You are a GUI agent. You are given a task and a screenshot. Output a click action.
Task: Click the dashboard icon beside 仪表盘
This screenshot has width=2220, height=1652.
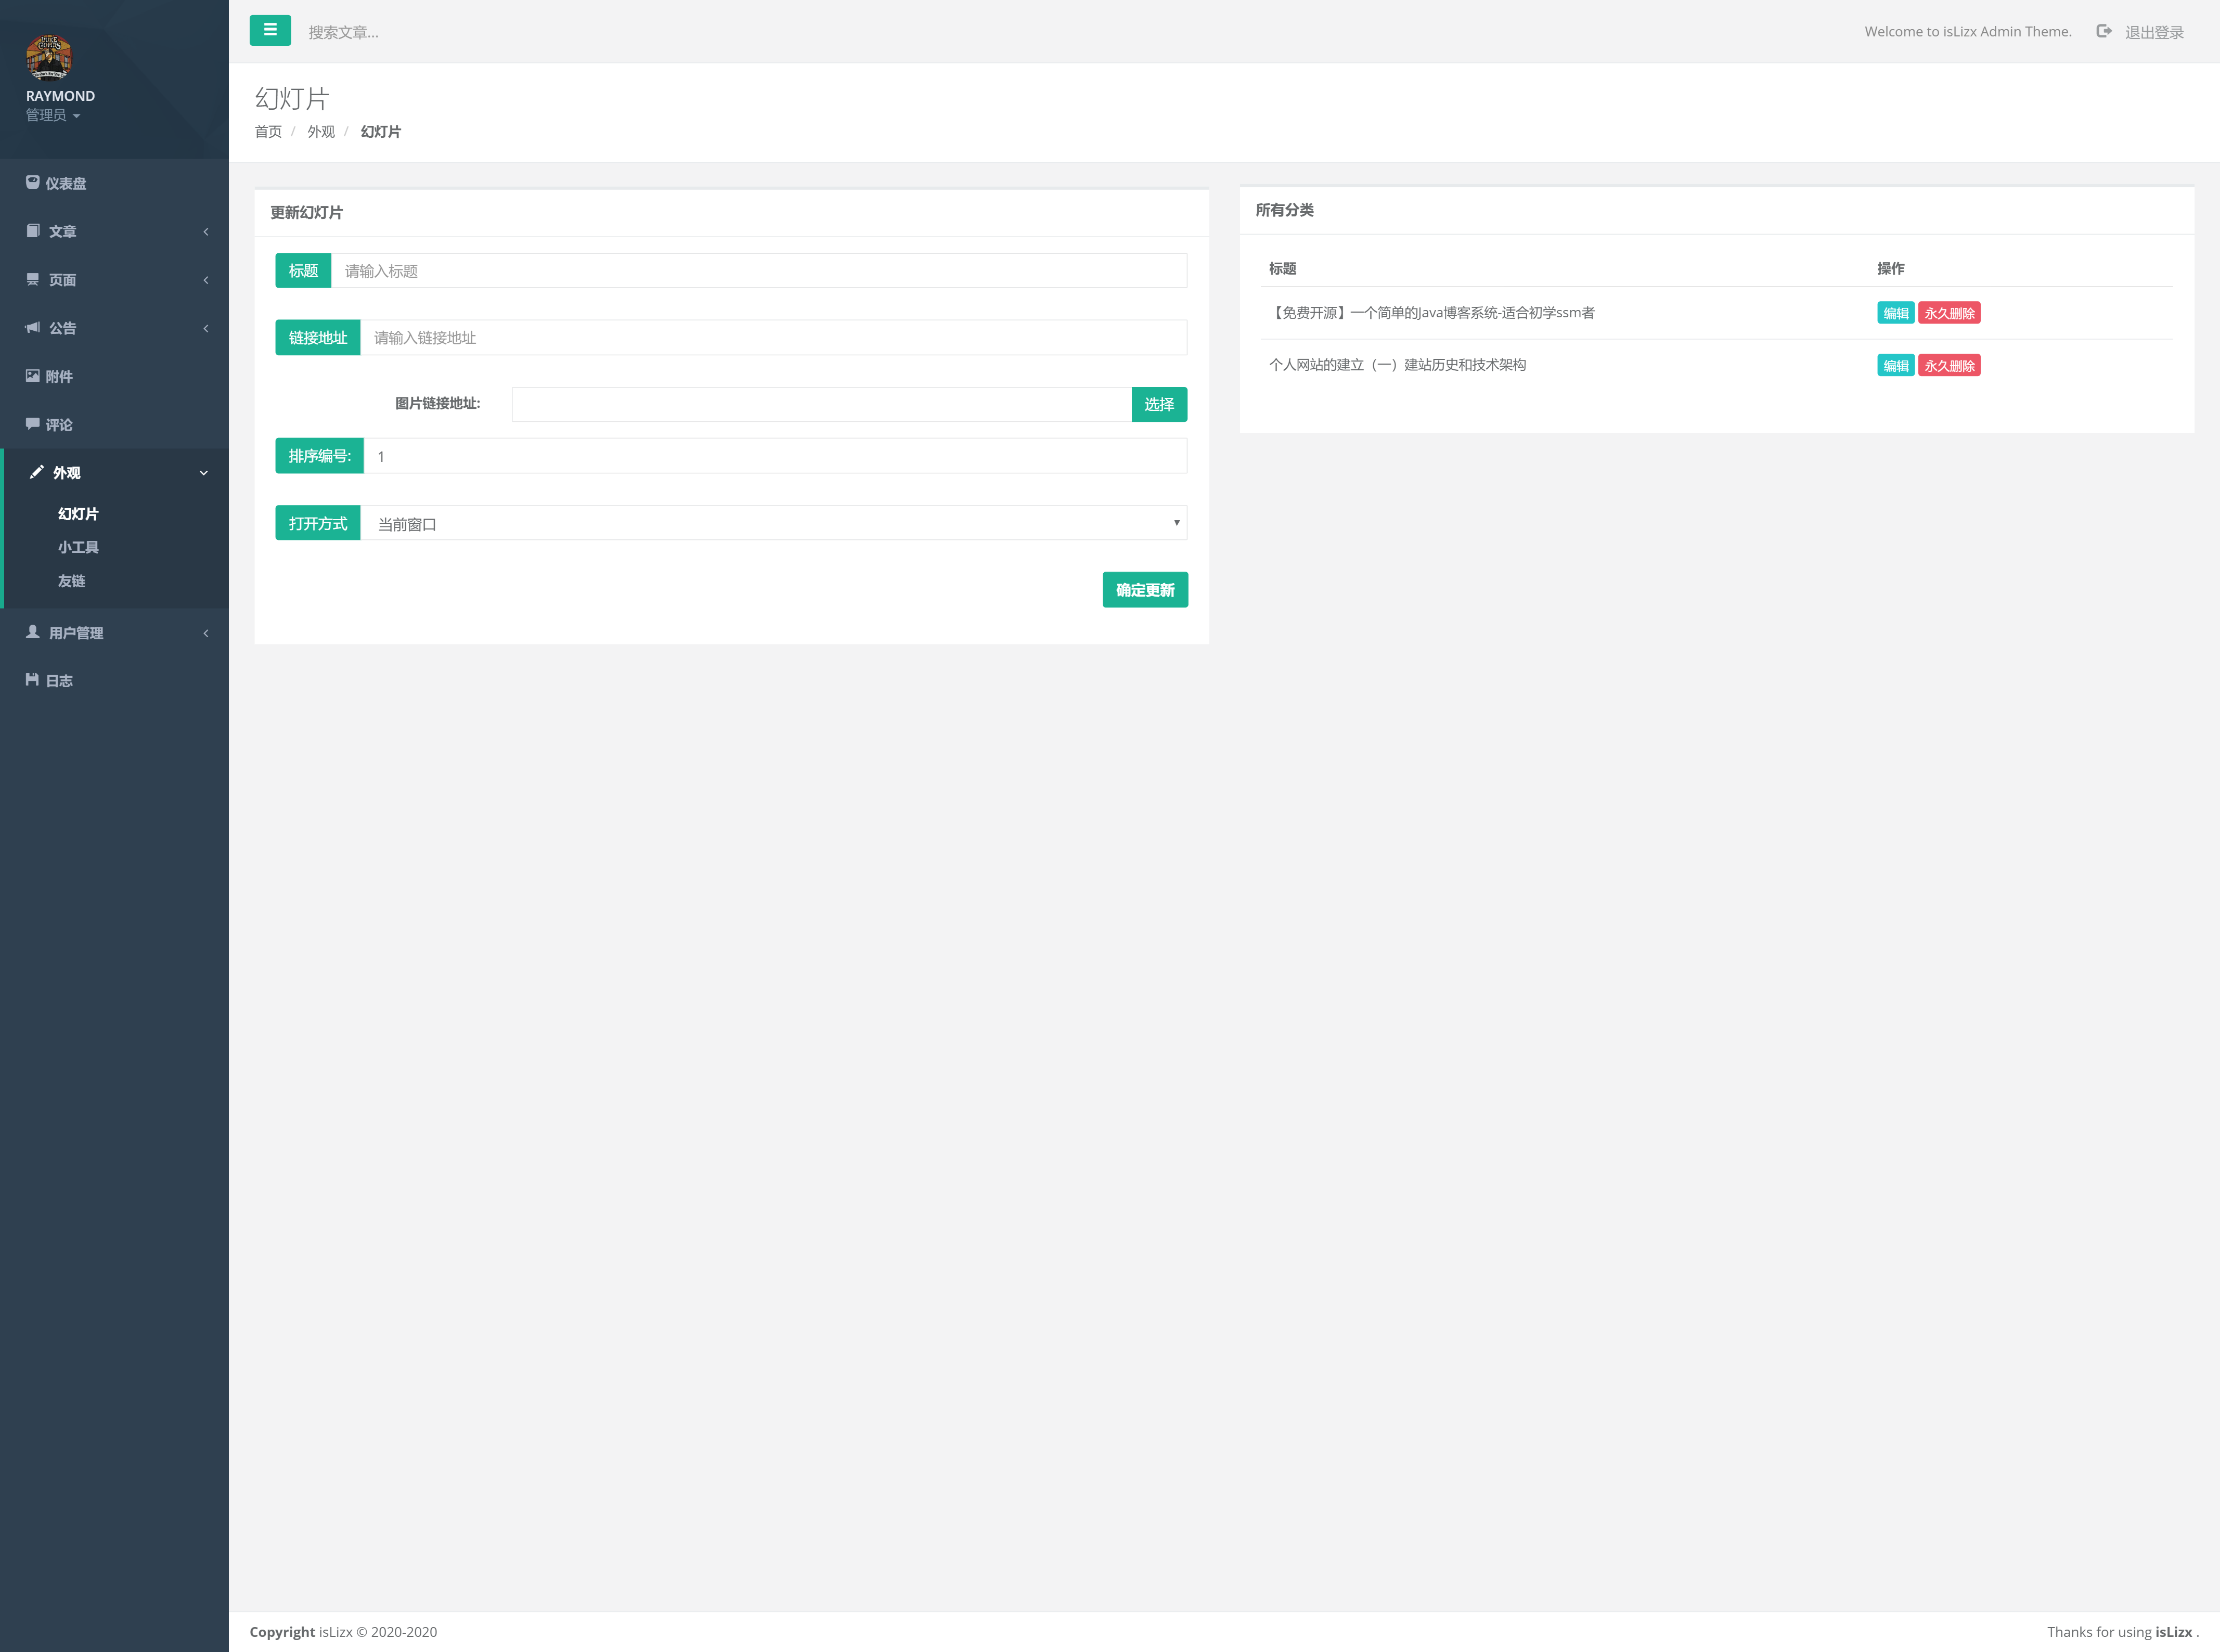(32, 183)
